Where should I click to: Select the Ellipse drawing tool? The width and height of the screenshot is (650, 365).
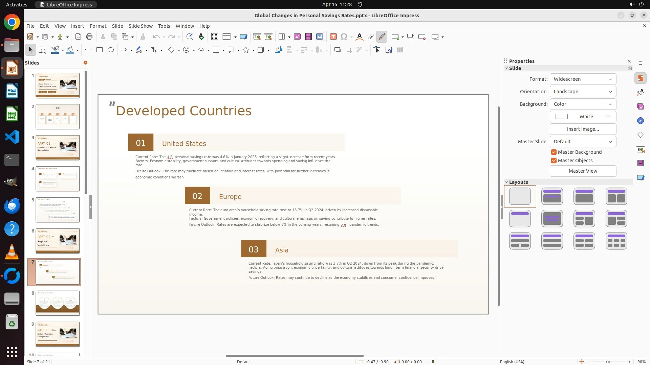(111, 50)
